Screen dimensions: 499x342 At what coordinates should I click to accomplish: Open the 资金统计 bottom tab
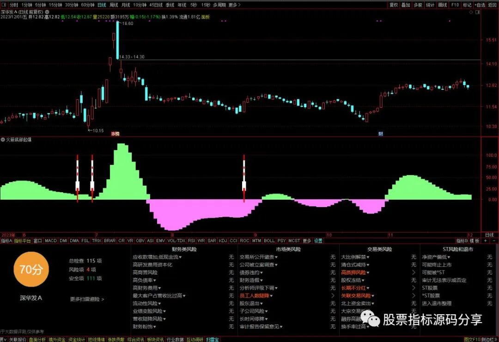click(77, 339)
